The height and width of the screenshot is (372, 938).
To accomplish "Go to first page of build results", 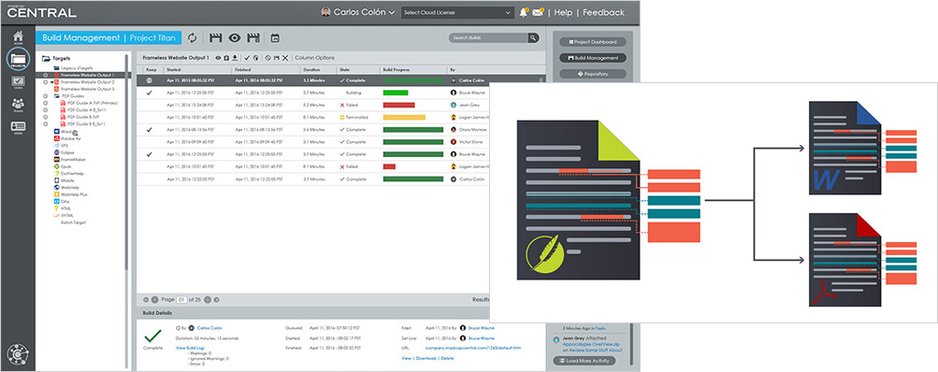I will (x=146, y=300).
